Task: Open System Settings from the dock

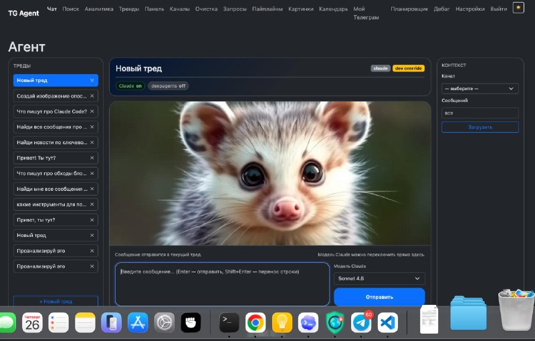Action: point(164,322)
